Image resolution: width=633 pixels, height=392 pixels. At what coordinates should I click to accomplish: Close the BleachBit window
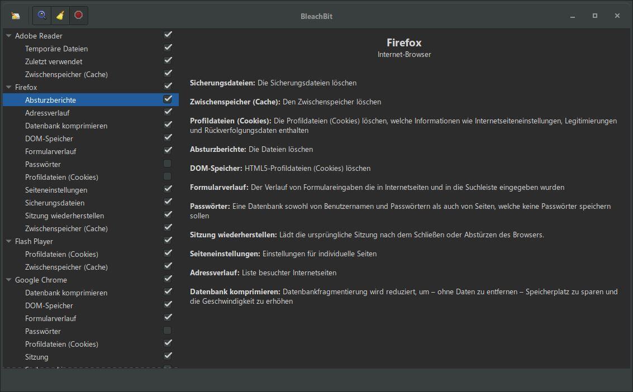[x=617, y=16]
